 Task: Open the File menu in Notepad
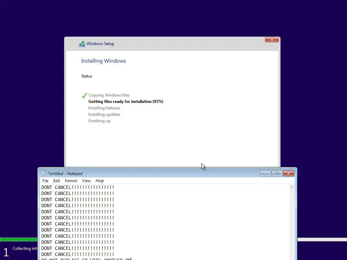[x=45, y=181]
